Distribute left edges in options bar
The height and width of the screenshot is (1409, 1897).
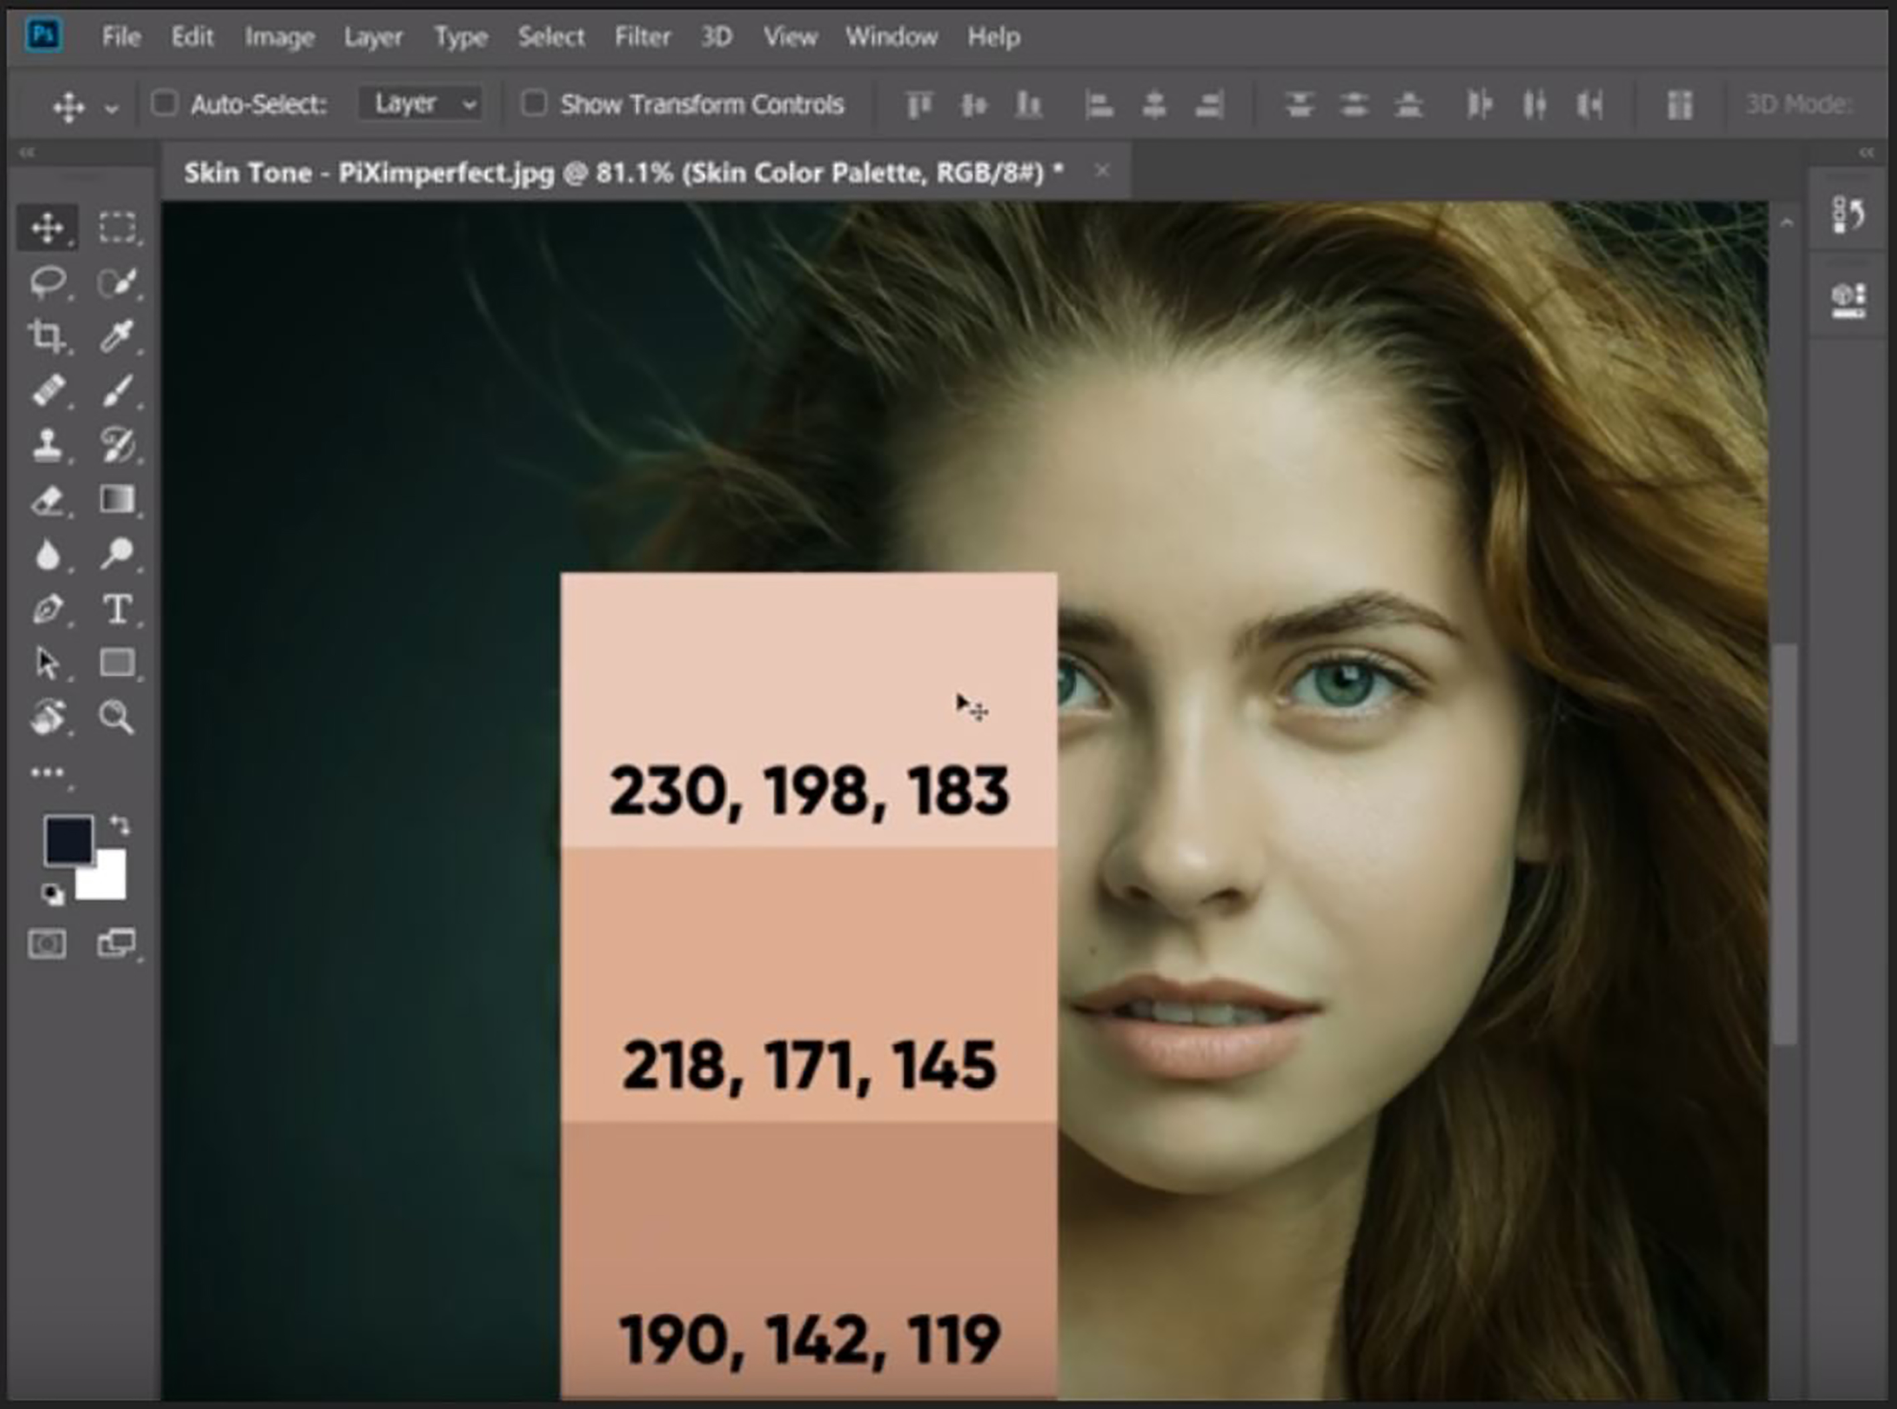click(1479, 105)
